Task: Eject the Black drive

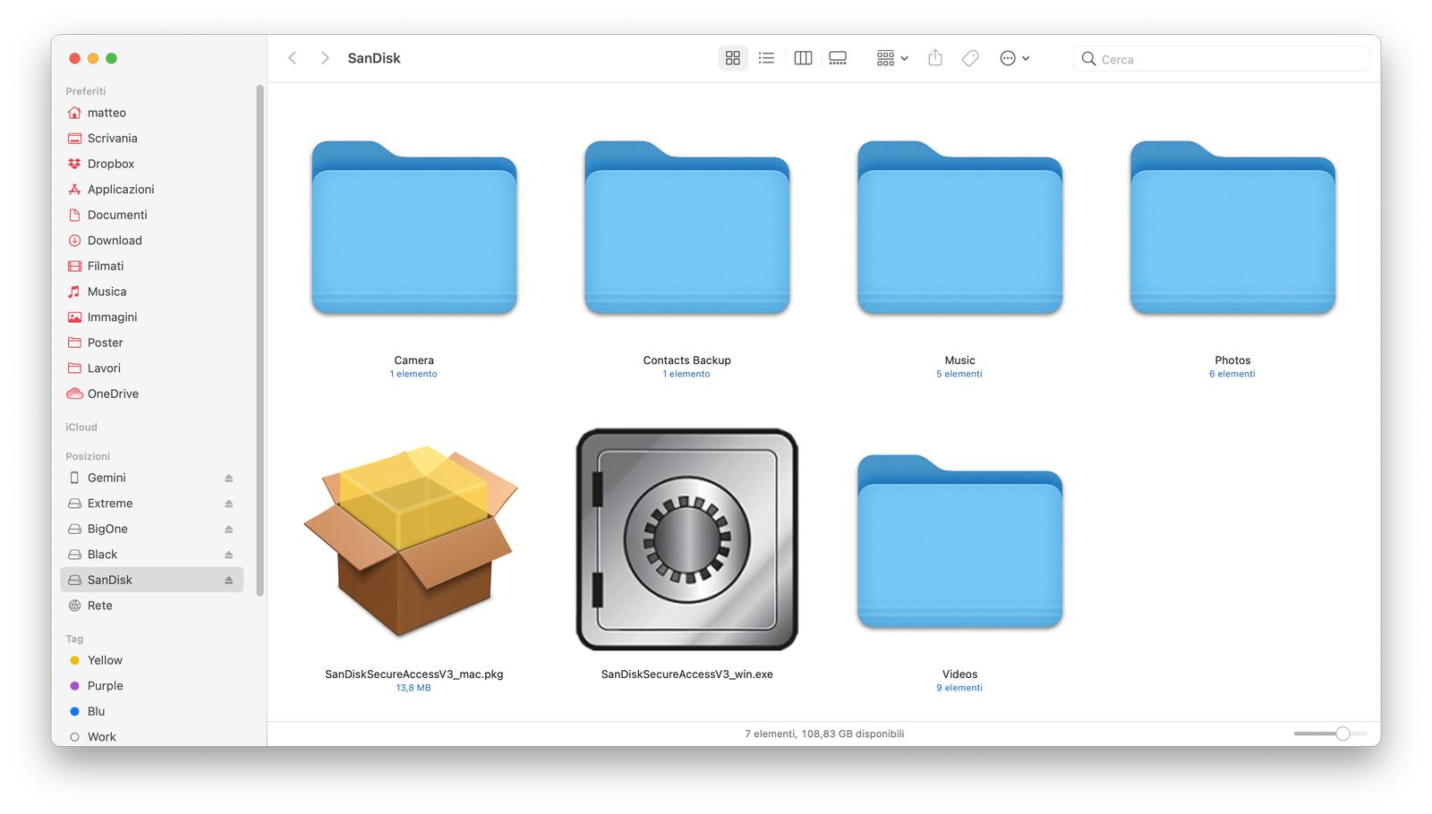Action: (229, 555)
